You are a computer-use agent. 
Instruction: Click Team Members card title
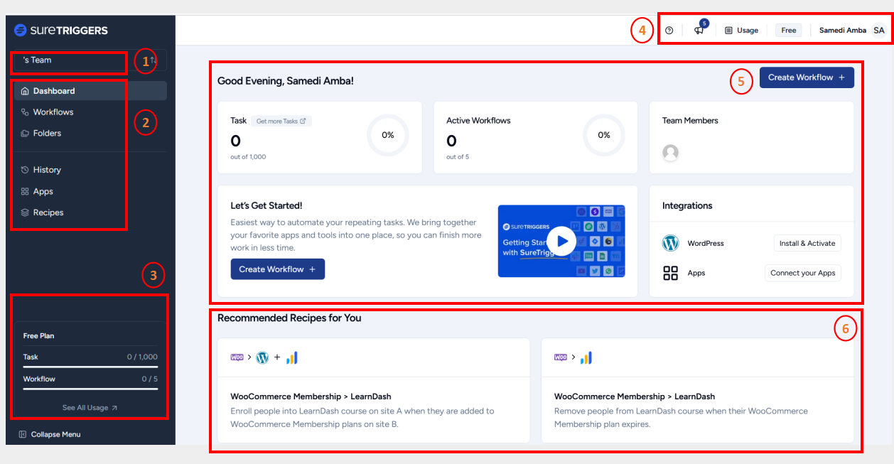coord(690,121)
